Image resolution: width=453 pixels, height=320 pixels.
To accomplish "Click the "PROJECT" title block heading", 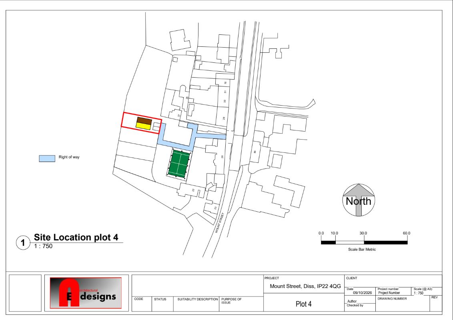I will tap(272, 278).
